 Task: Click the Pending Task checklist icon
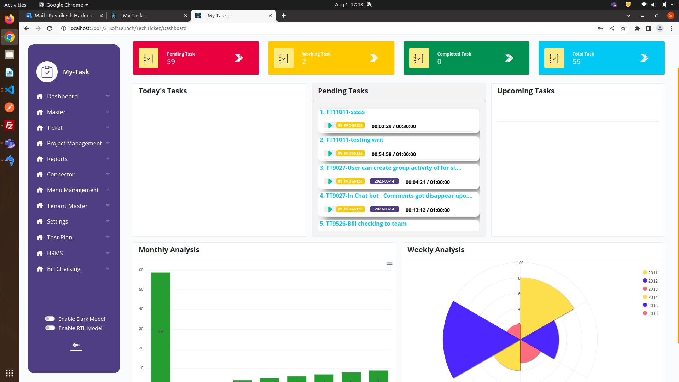(x=149, y=58)
